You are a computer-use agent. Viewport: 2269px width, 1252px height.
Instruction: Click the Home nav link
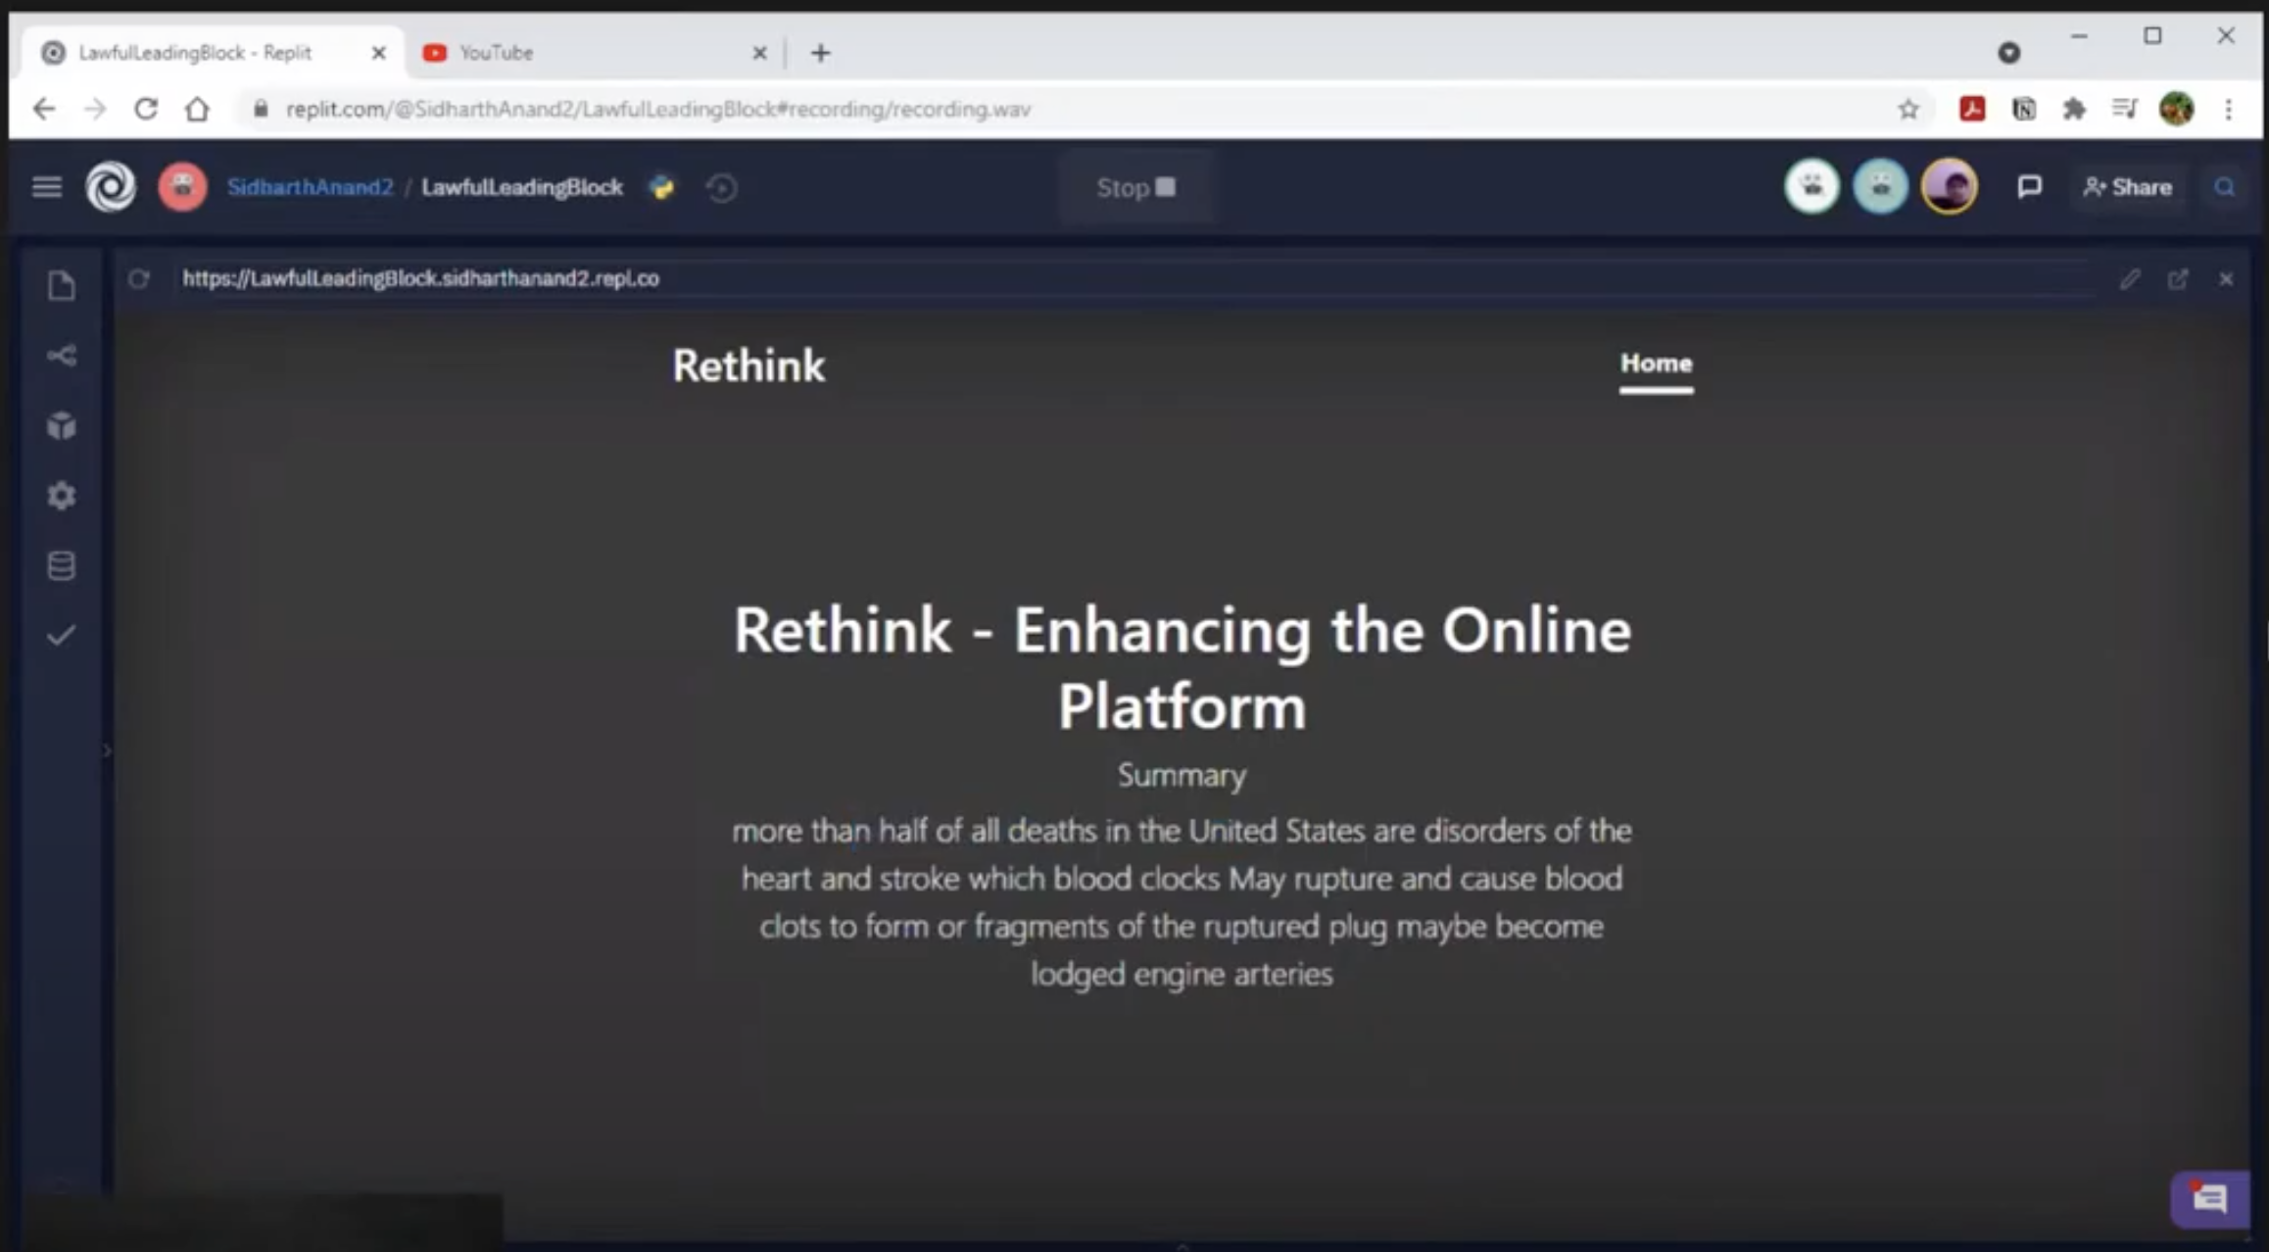point(1656,363)
